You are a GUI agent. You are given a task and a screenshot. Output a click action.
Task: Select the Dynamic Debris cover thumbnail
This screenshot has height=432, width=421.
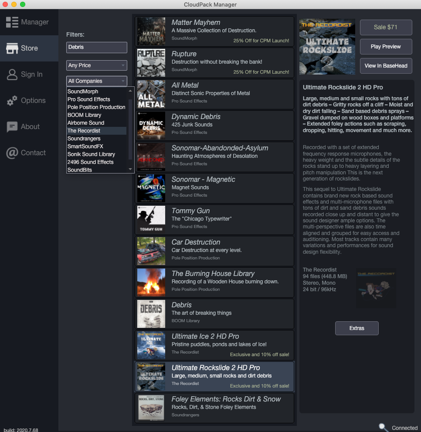(151, 126)
